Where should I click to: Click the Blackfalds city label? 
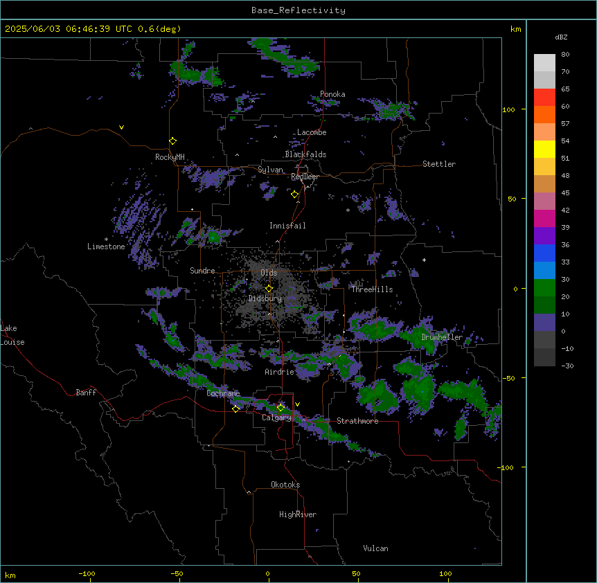coord(305,154)
